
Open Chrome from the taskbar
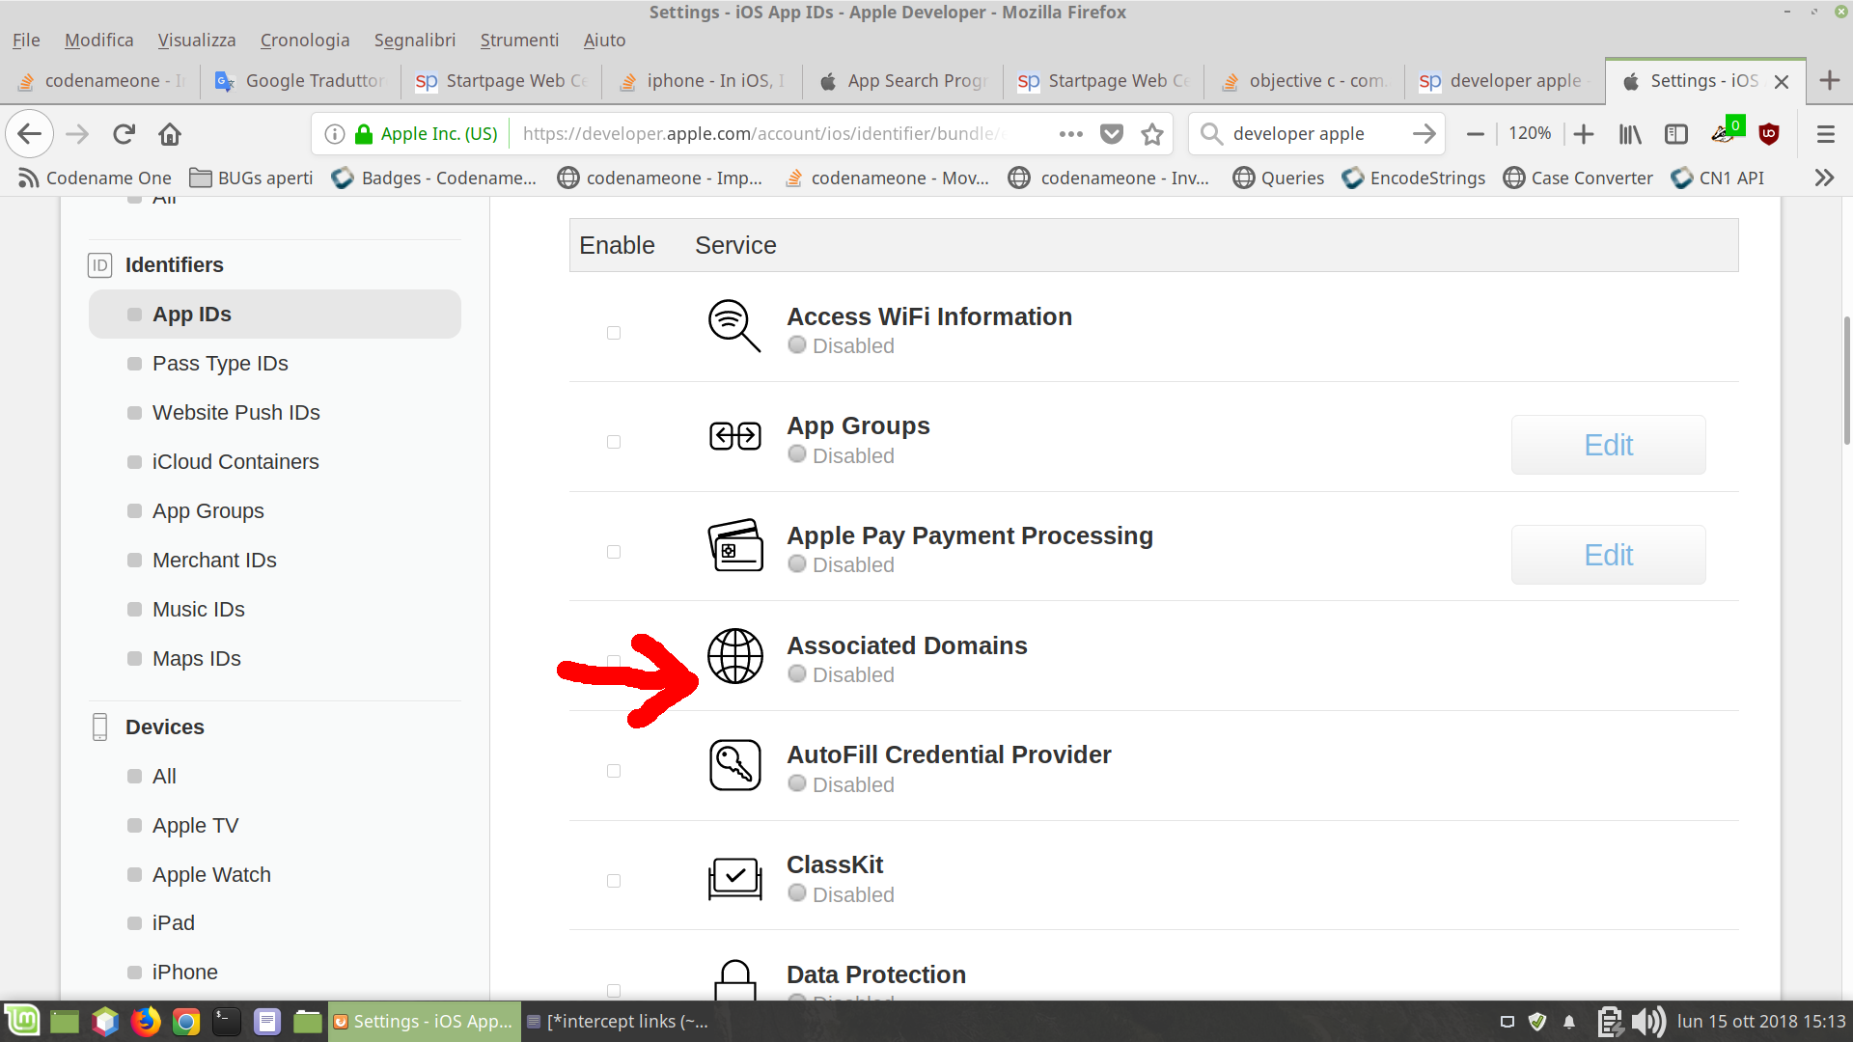(186, 1021)
